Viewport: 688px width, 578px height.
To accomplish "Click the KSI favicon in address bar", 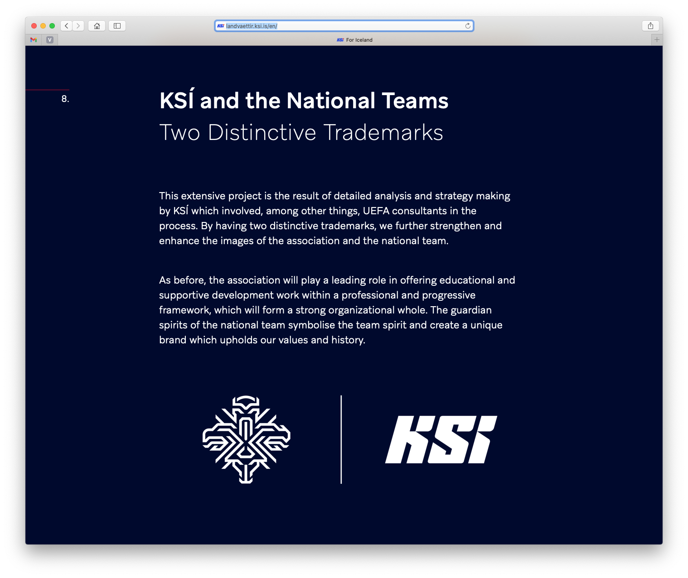I will pyautogui.click(x=221, y=26).
